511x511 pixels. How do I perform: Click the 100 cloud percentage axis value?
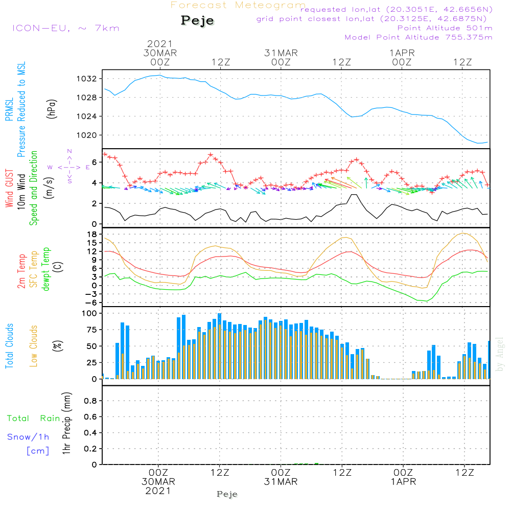coord(89,314)
